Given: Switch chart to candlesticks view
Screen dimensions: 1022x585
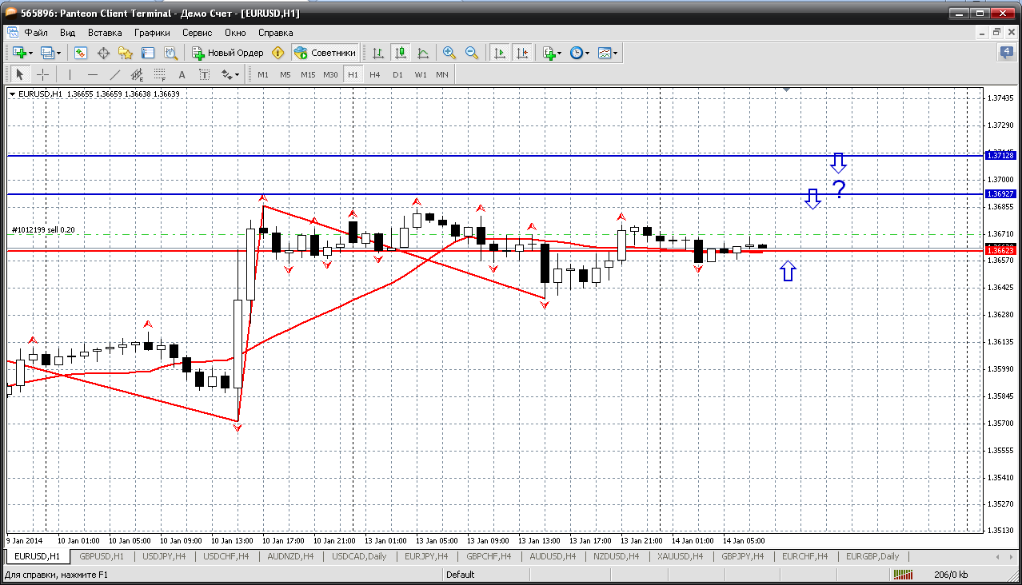Looking at the screenshot, I should tap(401, 53).
